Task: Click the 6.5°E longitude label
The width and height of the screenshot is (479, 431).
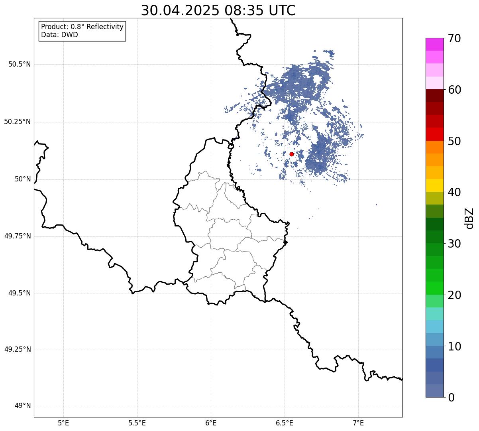Action: pos(285,423)
